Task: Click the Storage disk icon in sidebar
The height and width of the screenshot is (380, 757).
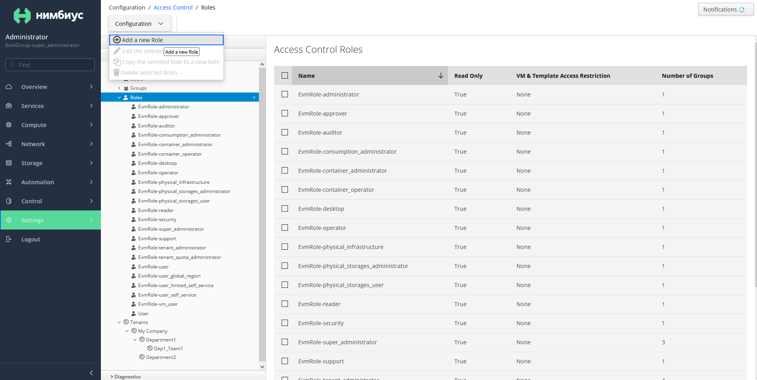Action: 9,163
